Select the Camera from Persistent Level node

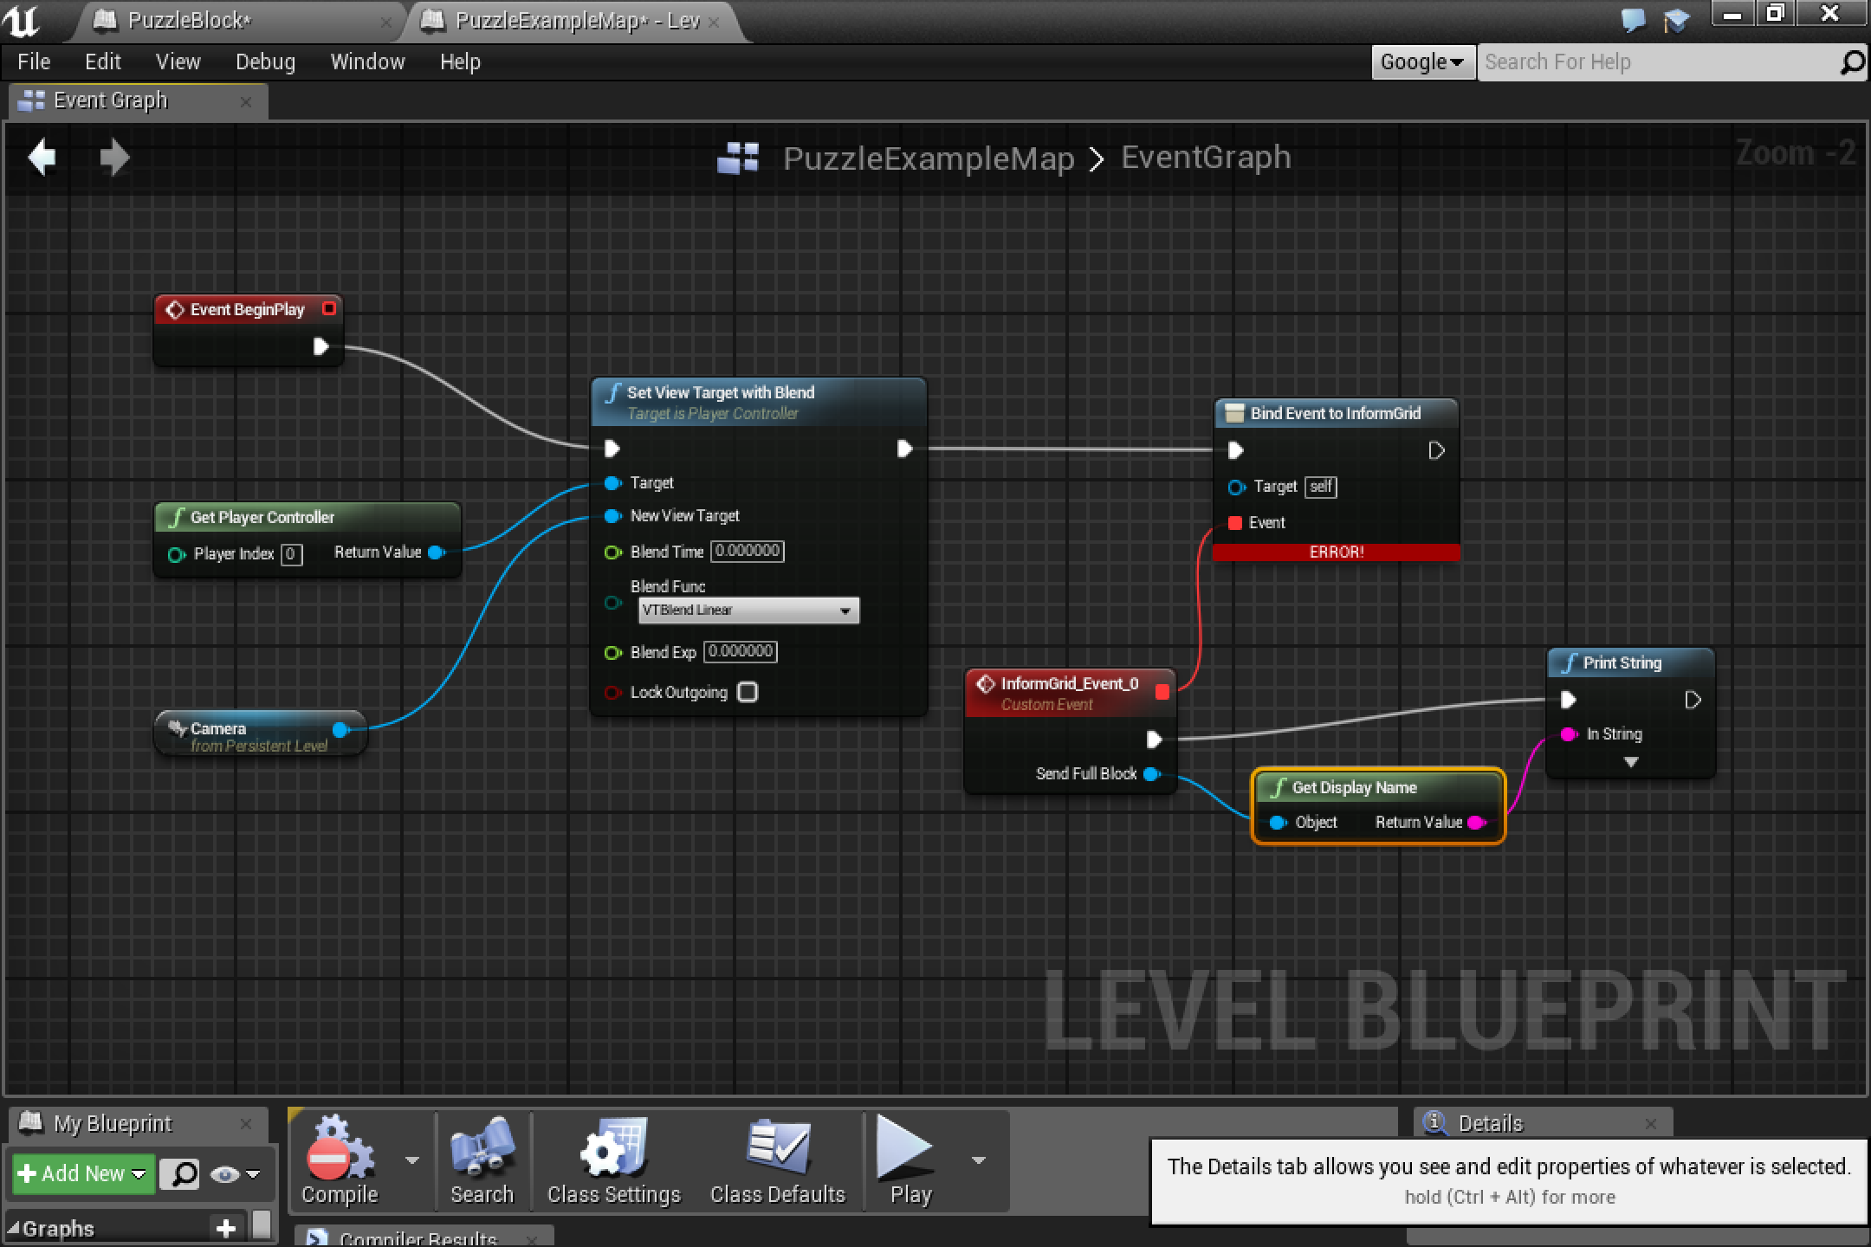tap(260, 734)
